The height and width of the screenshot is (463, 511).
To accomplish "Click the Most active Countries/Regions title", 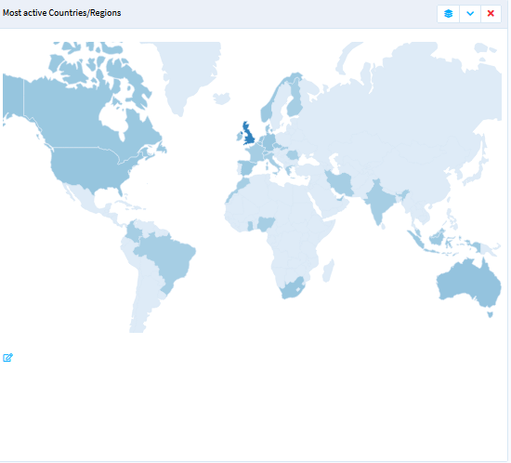I will point(62,13).
